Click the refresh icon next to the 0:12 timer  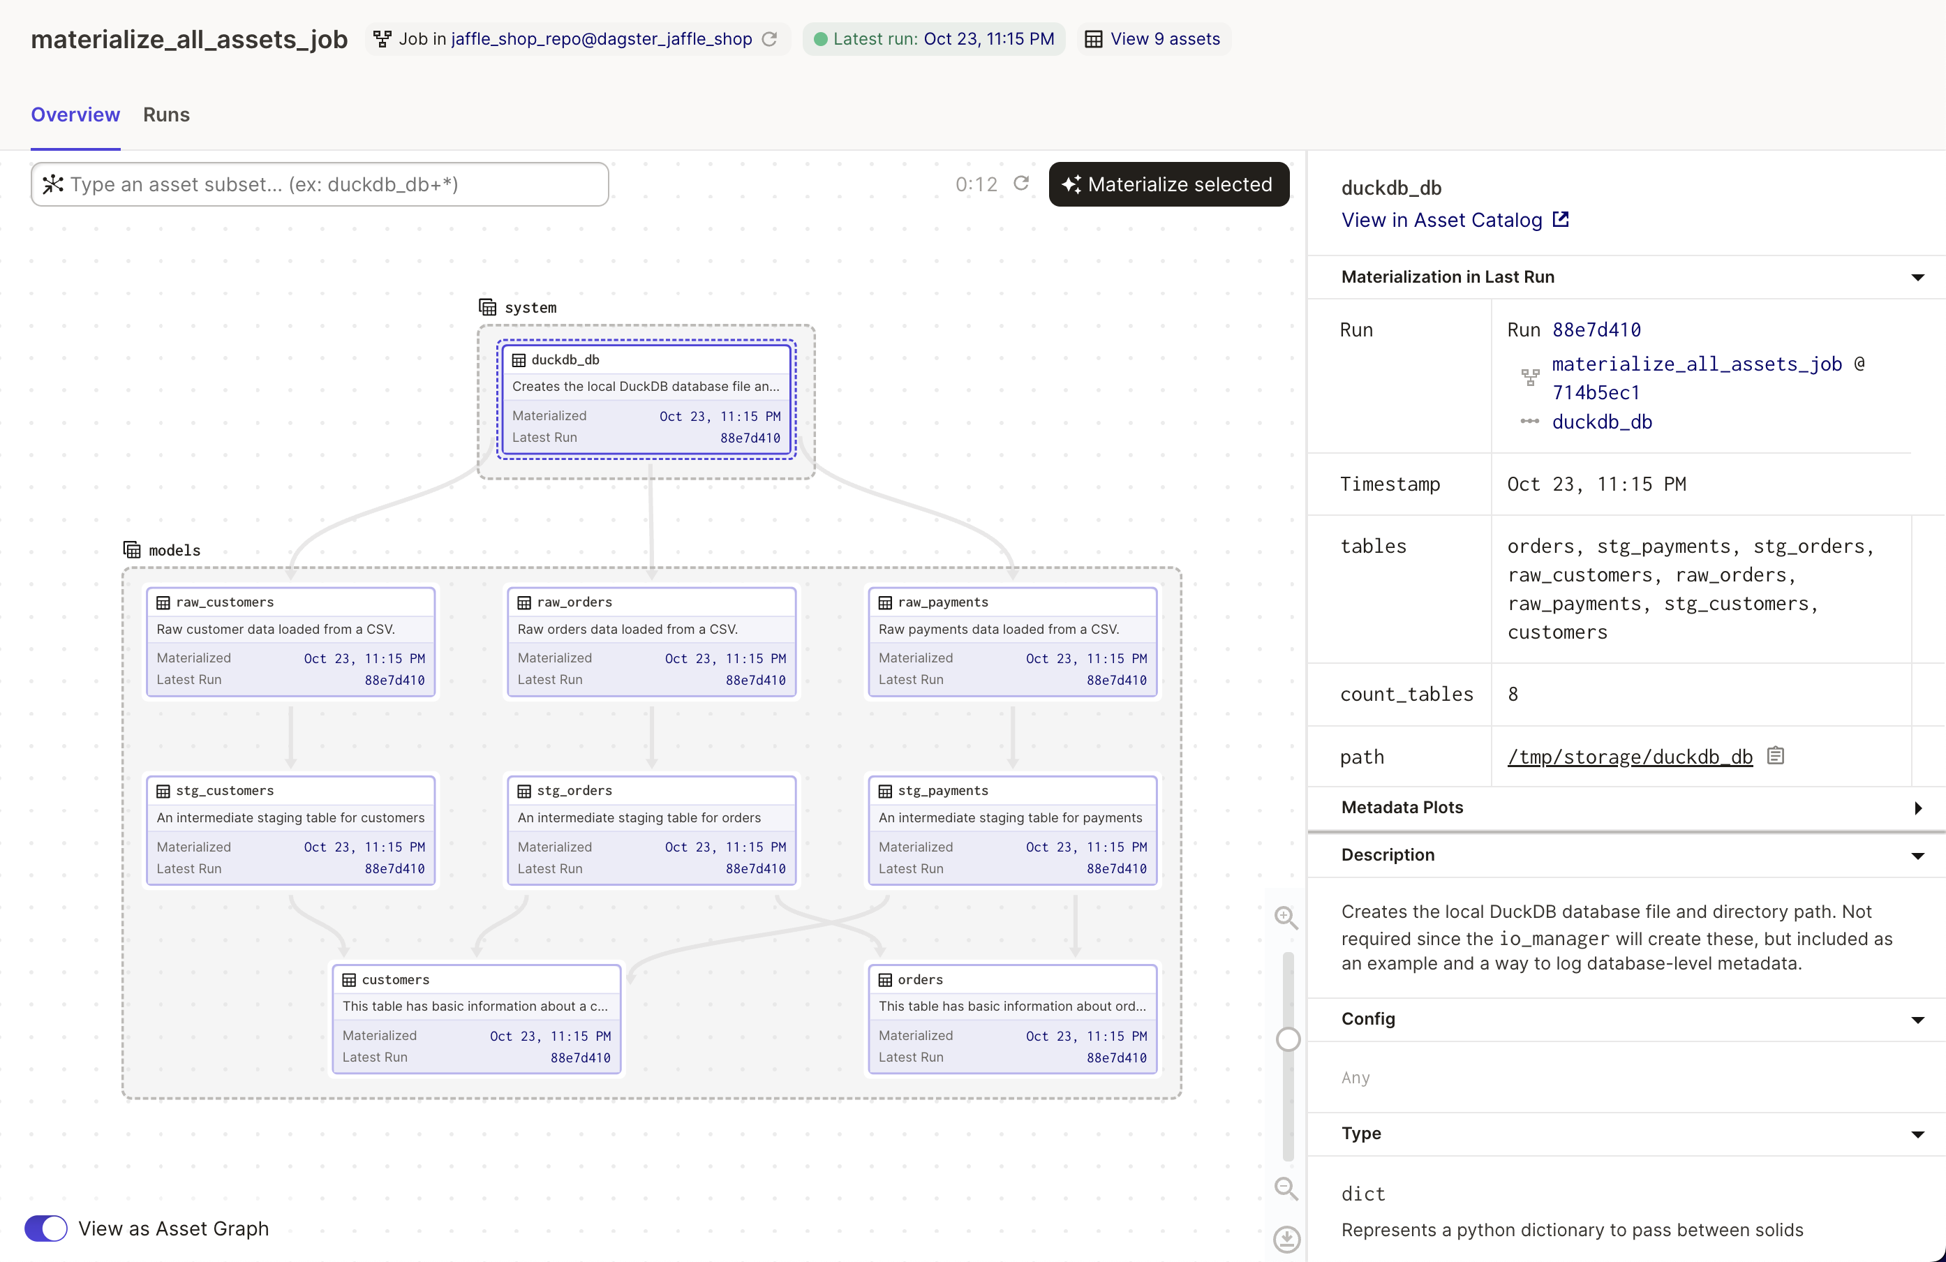pos(1021,183)
